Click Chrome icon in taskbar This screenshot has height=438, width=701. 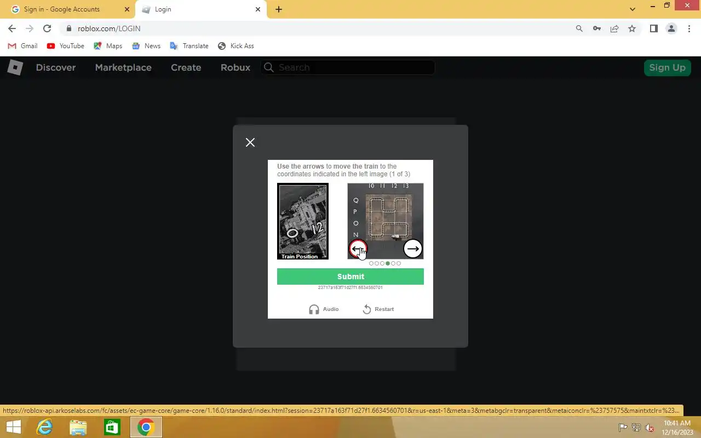(x=146, y=427)
